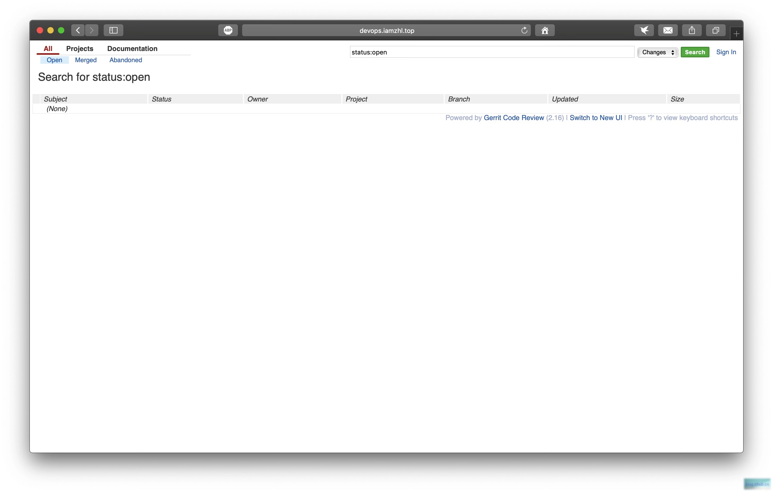Go forward with the Safari forward arrow

coord(92,30)
